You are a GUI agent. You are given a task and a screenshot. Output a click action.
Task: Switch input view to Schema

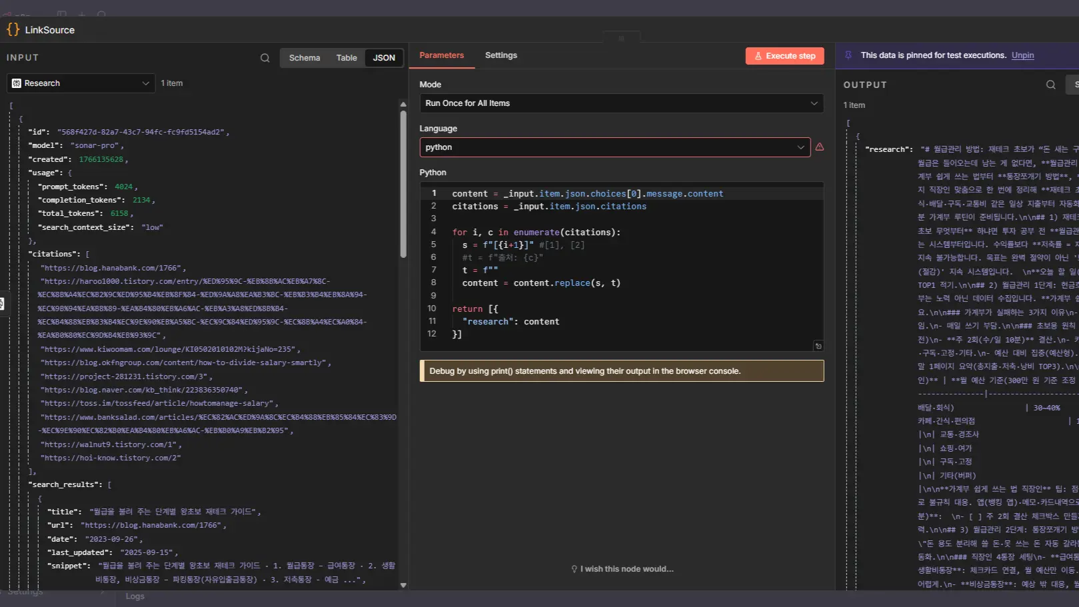(305, 58)
